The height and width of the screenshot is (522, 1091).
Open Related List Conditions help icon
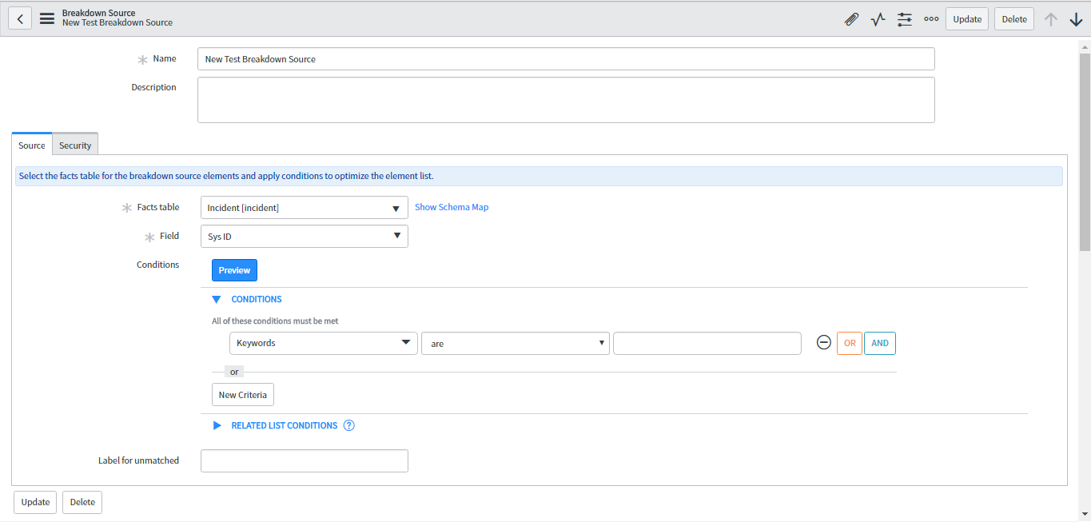pyautogui.click(x=348, y=425)
